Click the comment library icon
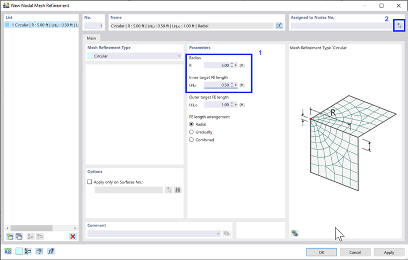The width and height of the screenshot is (408, 260). (x=227, y=234)
